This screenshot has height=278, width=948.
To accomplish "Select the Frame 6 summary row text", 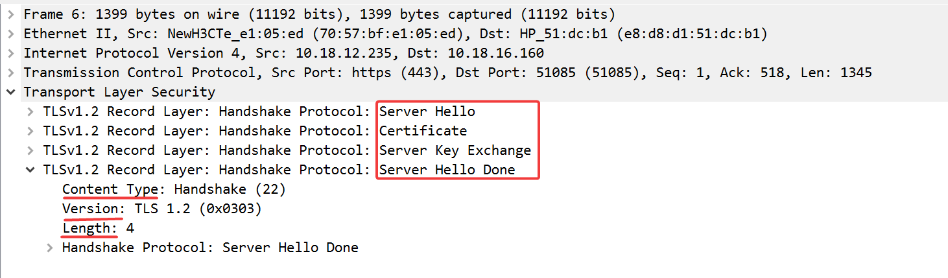I will pyautogui.click(x=319, y=14).
